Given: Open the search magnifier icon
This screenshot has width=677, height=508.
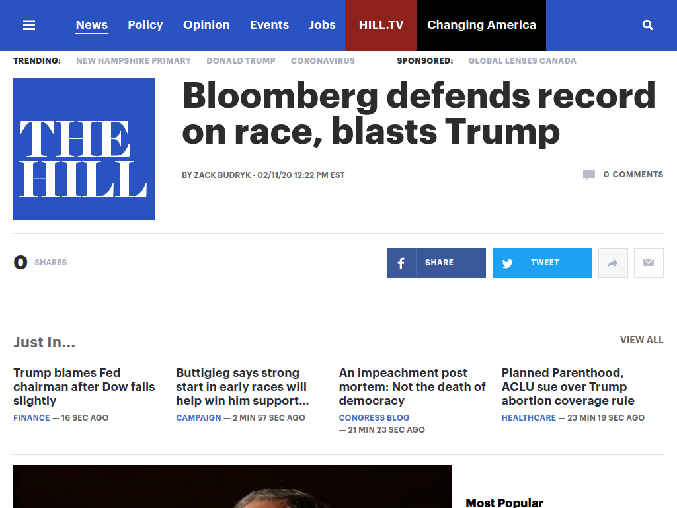Looking at the screenshot, I should point(647,25).
